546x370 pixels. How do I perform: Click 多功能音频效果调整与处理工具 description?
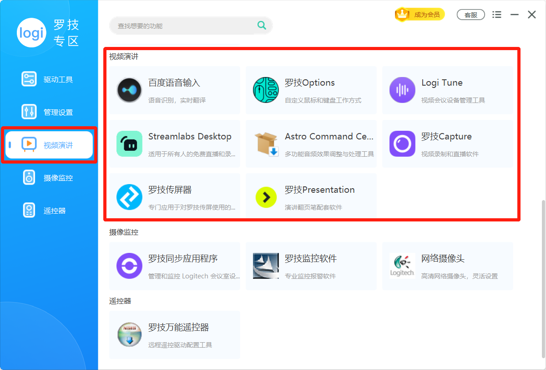[329, 154]
